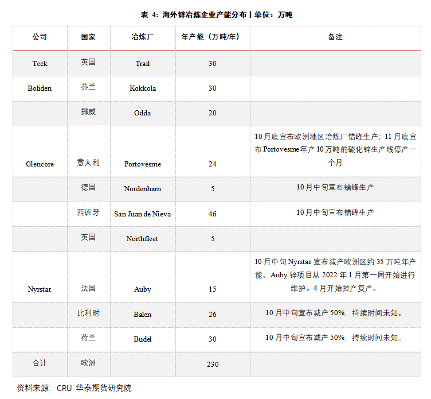Select the Glencore company cell
This screenshot has height=399, width=431.
click(x=40, y=164)
